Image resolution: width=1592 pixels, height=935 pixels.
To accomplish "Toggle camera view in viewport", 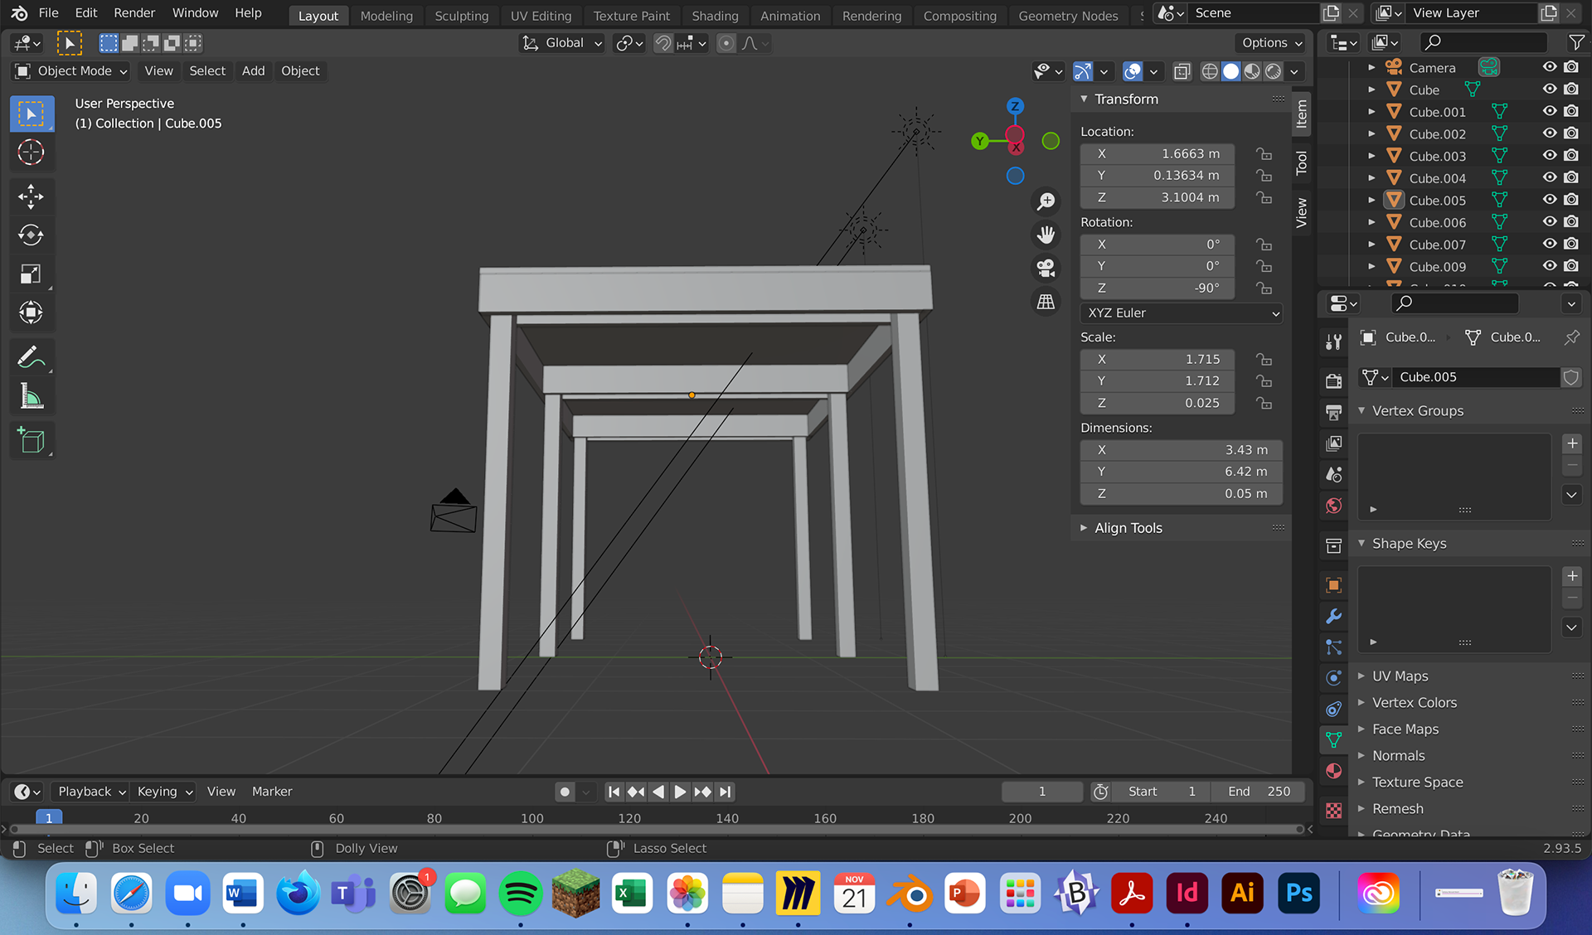I will [x=1046, y=269].
